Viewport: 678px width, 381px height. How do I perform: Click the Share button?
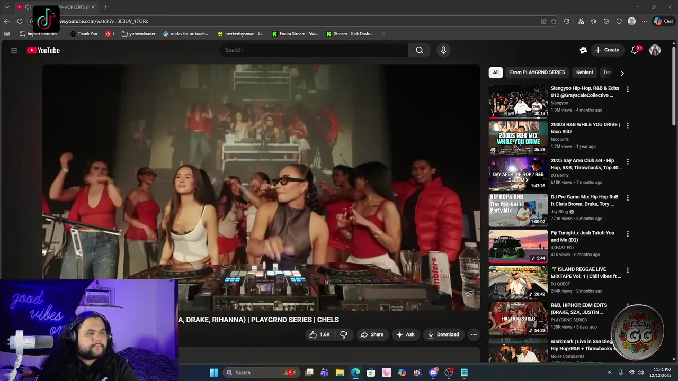372,334
